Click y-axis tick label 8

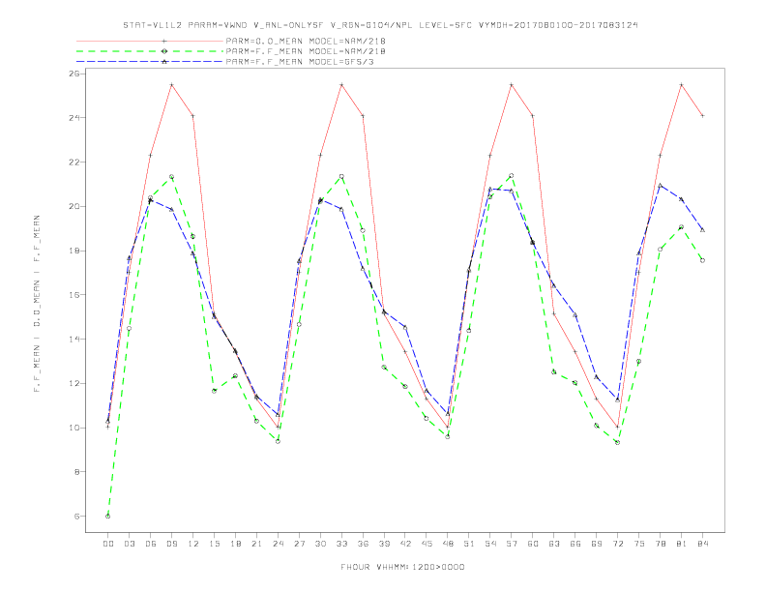[x=77, y=472]
